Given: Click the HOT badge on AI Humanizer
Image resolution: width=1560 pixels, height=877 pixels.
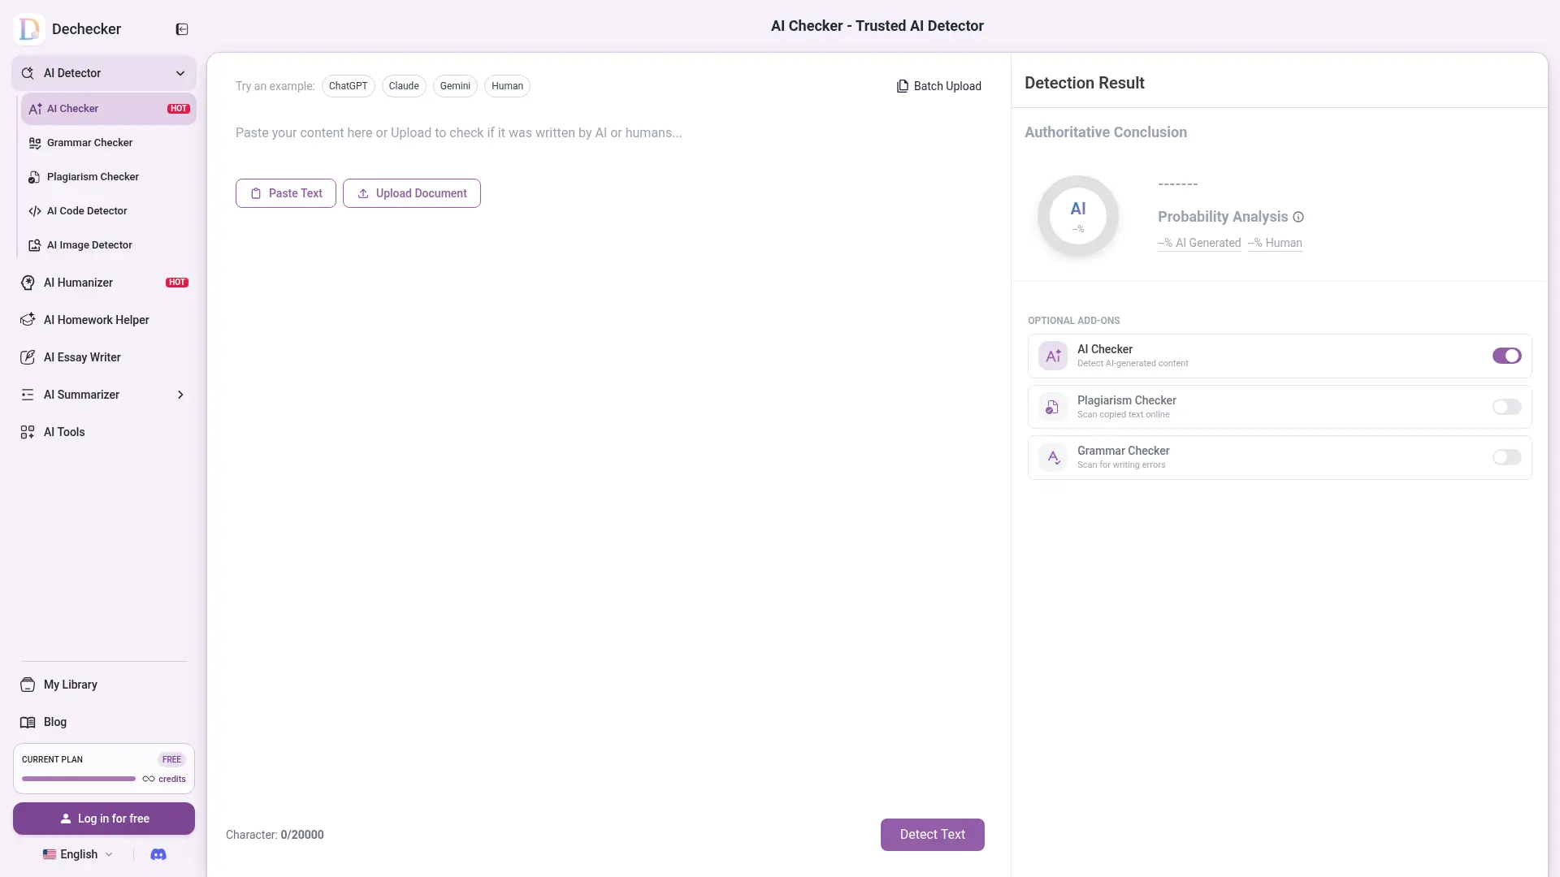Looking at the screenshot, I should coord(177,283).
